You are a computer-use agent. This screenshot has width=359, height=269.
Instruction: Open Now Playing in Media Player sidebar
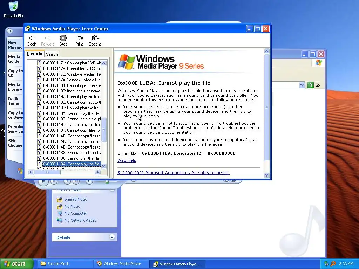point(15,45)
